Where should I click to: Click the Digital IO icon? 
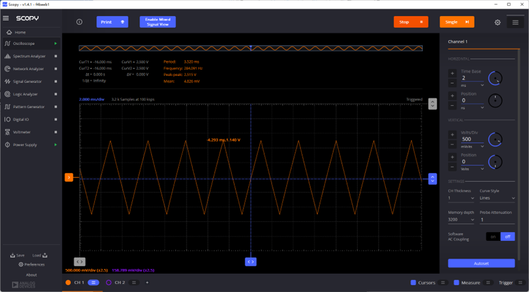click(x=7, y=119)
